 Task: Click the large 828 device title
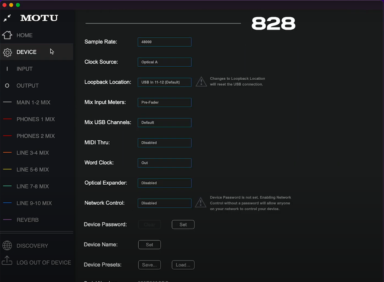[x=274, y=24]
